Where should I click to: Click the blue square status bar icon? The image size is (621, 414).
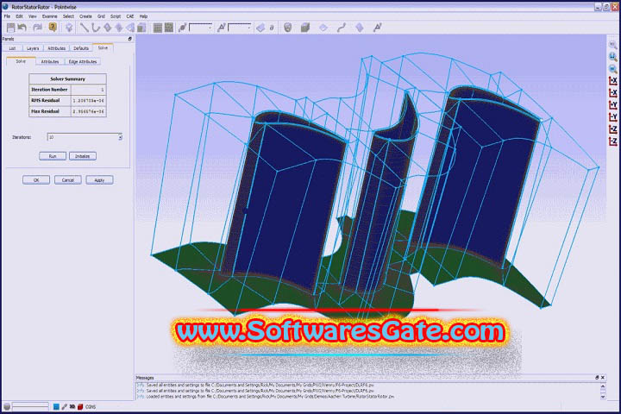coord(56,407)
